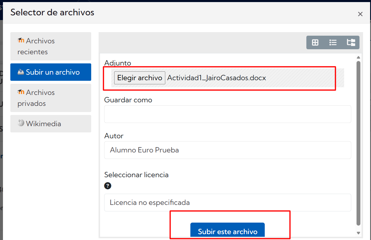Click the Autor field with Alumno Euro Prueba

(227, 150)
